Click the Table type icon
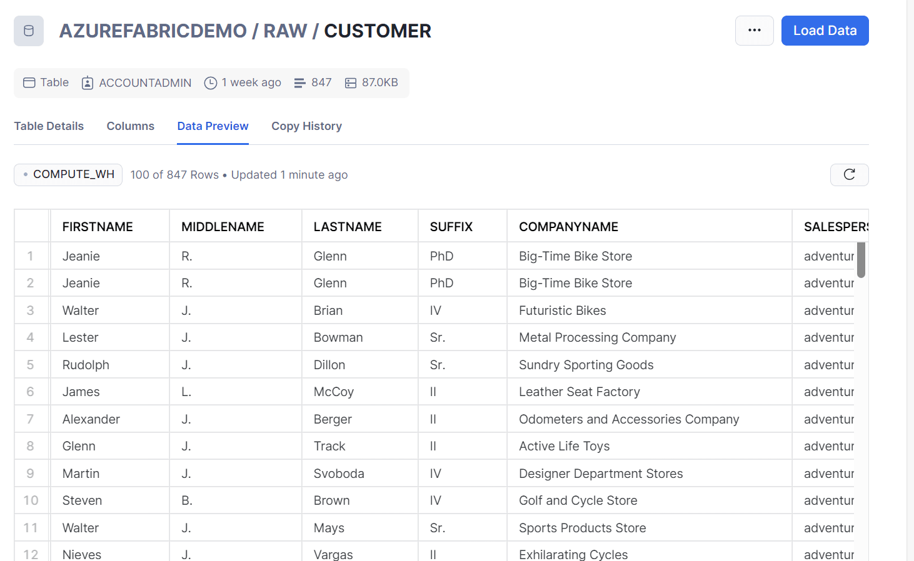This screenshot has width=914, height=561. (29, 82)
